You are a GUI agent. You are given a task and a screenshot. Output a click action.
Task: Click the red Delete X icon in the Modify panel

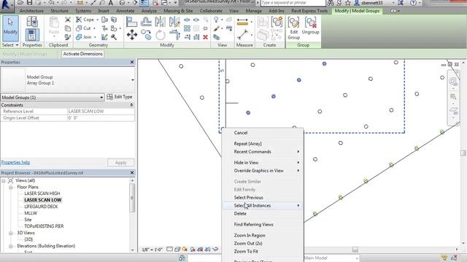[205, 37]
